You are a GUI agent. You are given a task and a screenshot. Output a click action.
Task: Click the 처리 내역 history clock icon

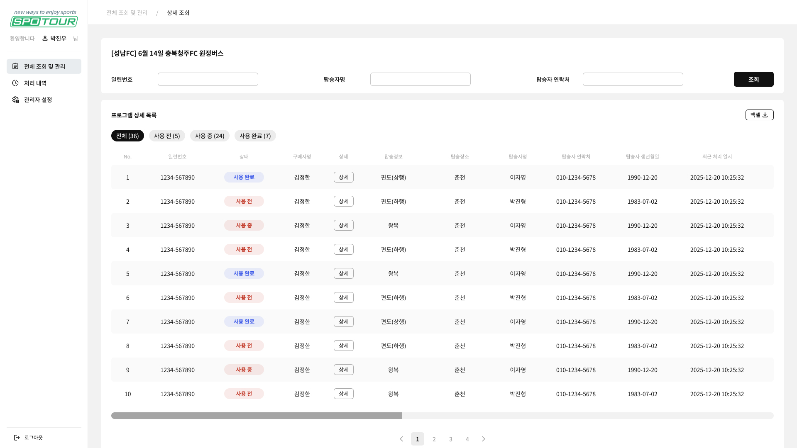pos(15,83)
